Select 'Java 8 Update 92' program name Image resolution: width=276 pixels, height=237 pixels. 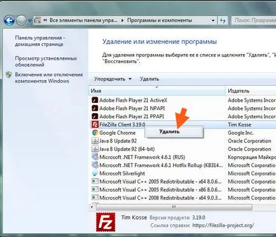click(118, 141)
